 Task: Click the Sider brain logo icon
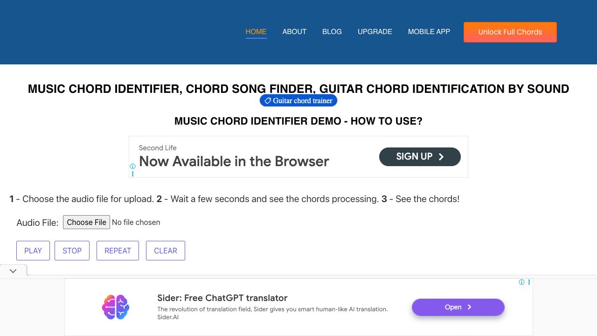tap(116, 307)
